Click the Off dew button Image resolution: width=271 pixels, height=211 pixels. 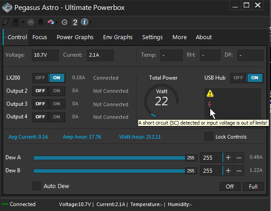[230, 187]
